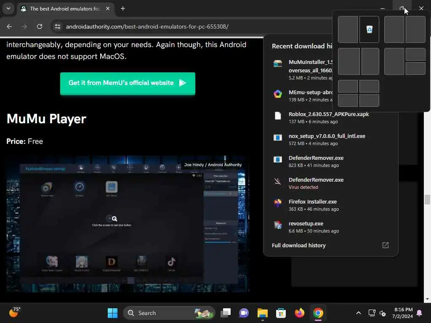Select DefenderRemover.exe Virus detected entry
This screenshot has height=323, width=431.
pyautogui.click(x=331, y=183)
